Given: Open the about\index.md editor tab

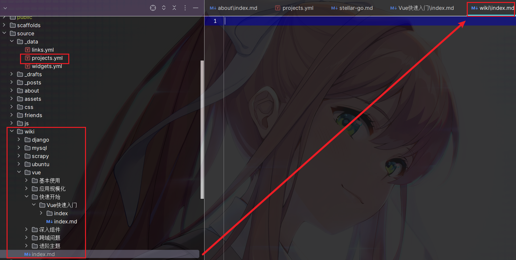Looking at the screenshot, I should pos(237,8).
